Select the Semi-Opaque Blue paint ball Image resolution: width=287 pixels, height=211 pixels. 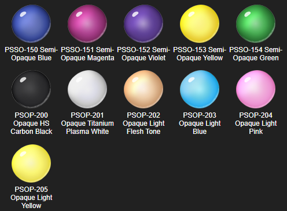(31, 24)
